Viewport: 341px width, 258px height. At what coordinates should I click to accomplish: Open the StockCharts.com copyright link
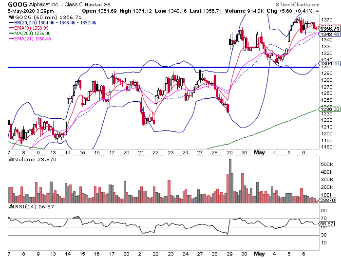[x=297, y=4]
